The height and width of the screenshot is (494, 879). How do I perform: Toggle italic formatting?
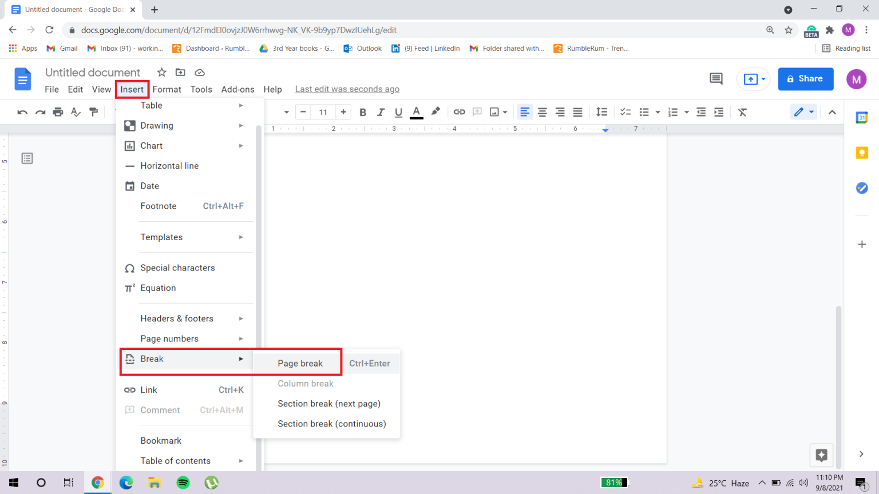(381, 112)
